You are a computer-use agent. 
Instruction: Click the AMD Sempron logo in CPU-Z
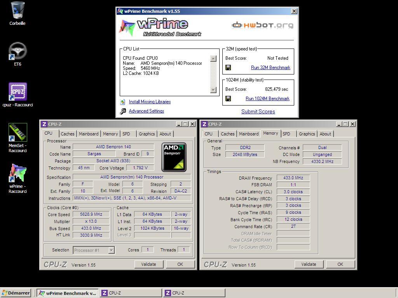[x=174, y=157]
